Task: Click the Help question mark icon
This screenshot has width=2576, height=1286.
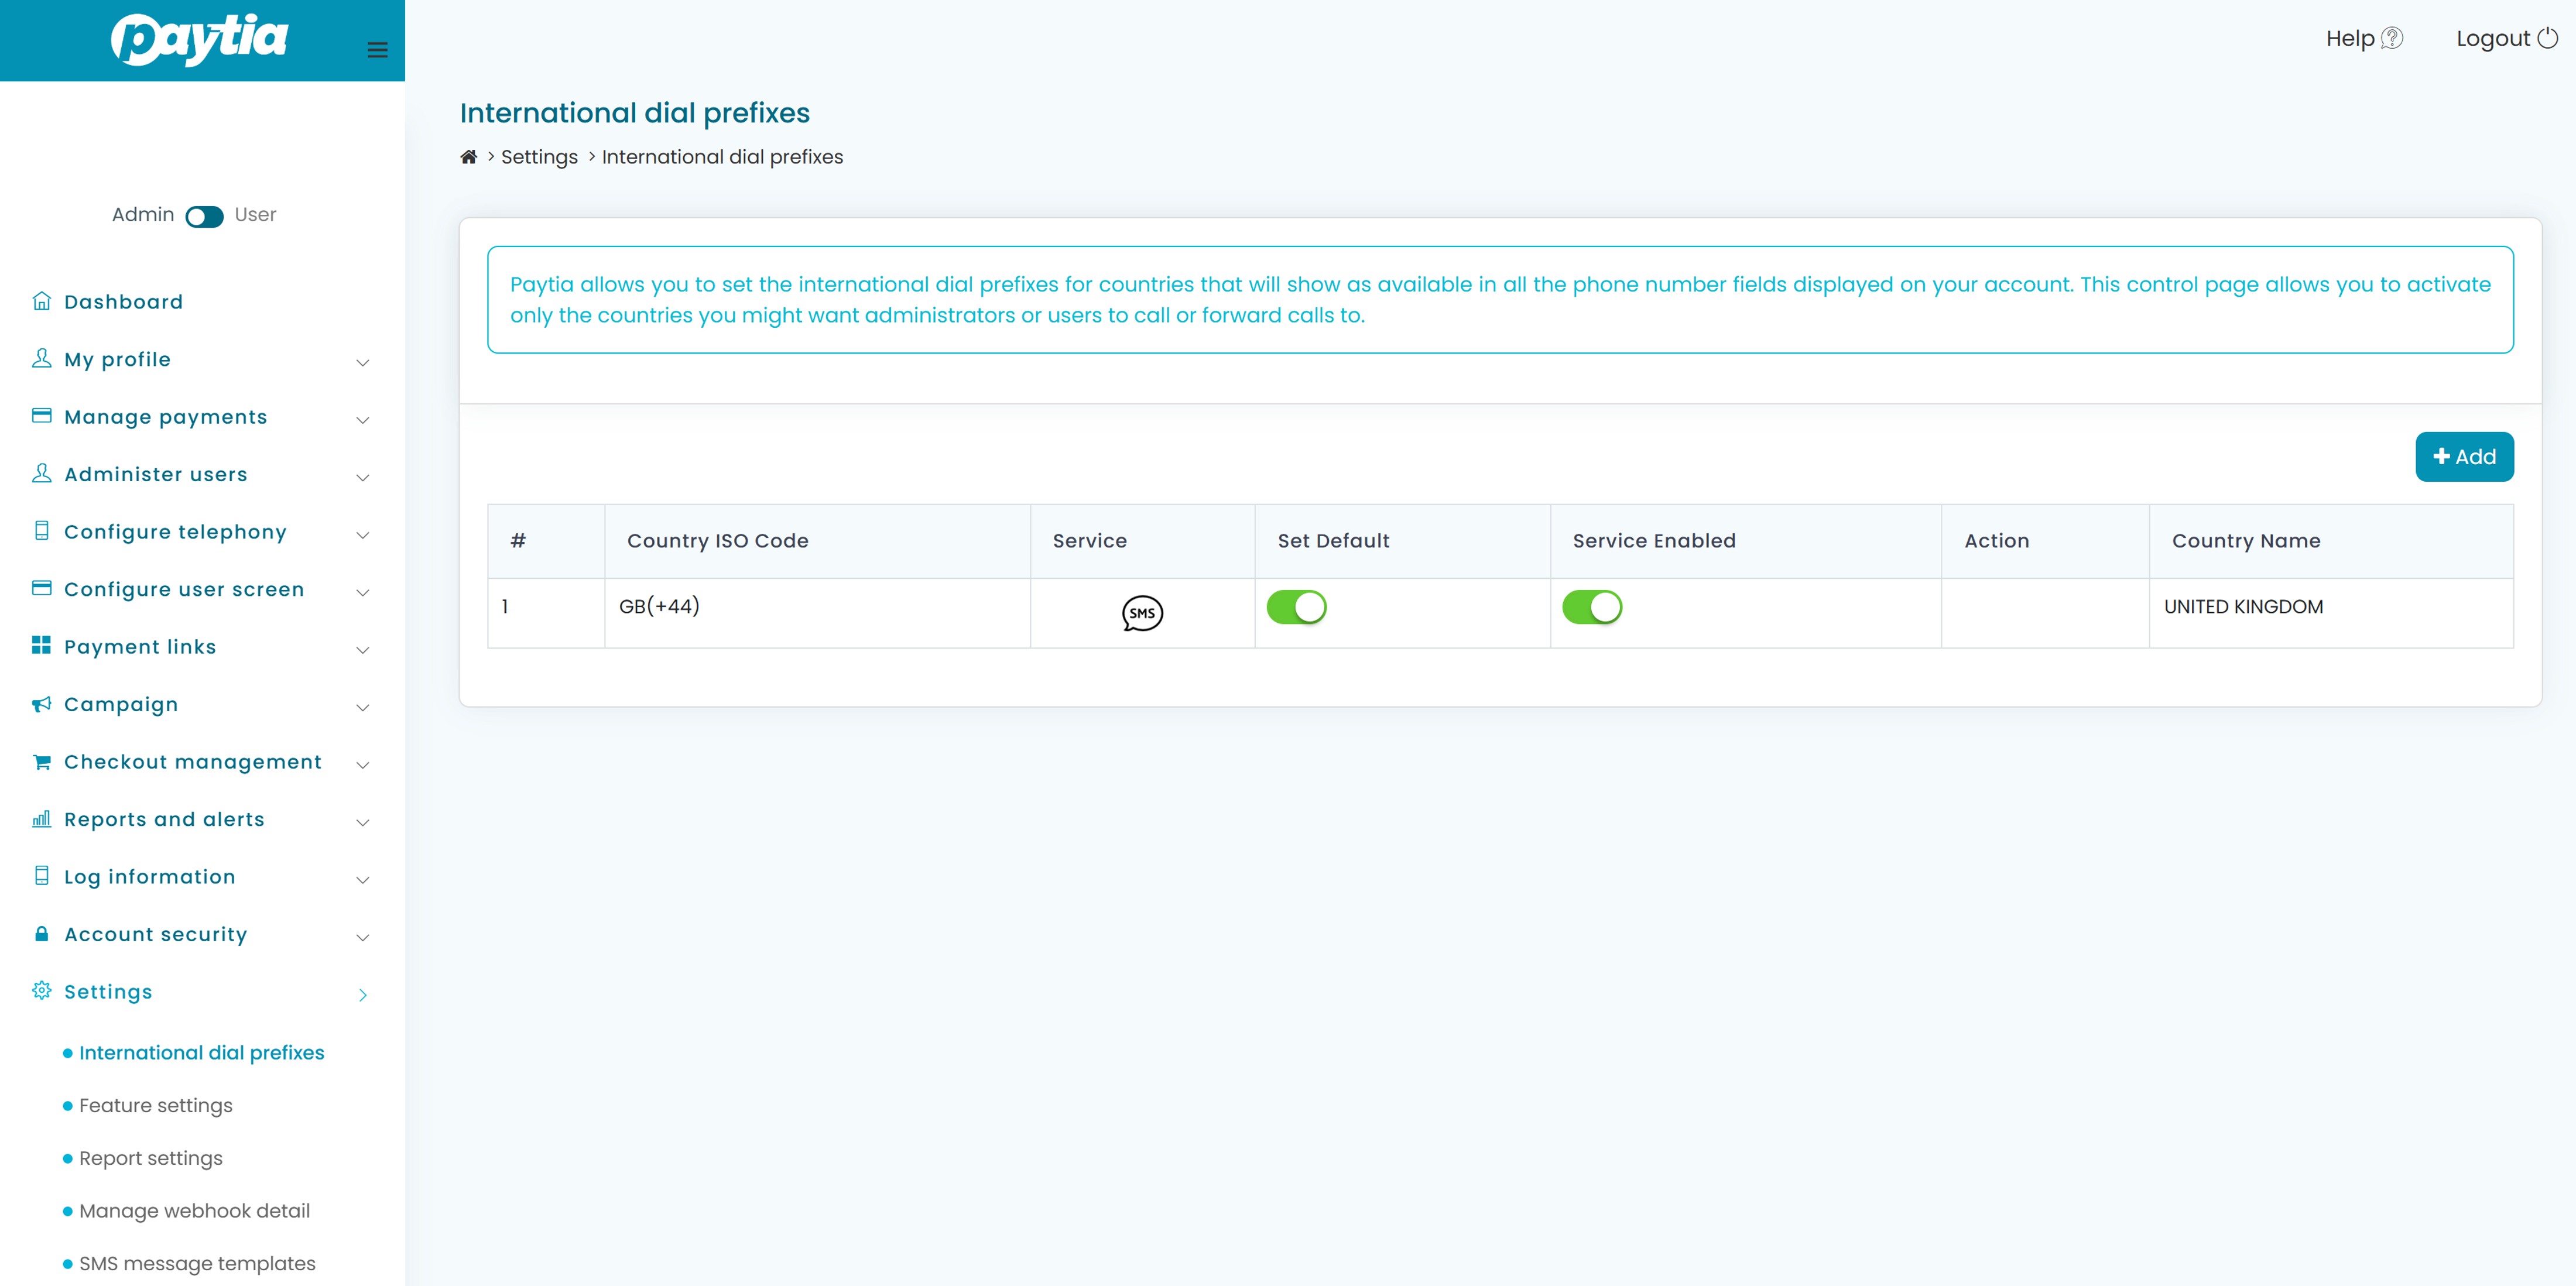Action: 2391,39
